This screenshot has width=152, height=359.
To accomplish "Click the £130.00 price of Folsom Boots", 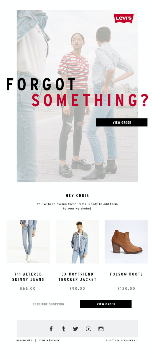I will (126, 289).
